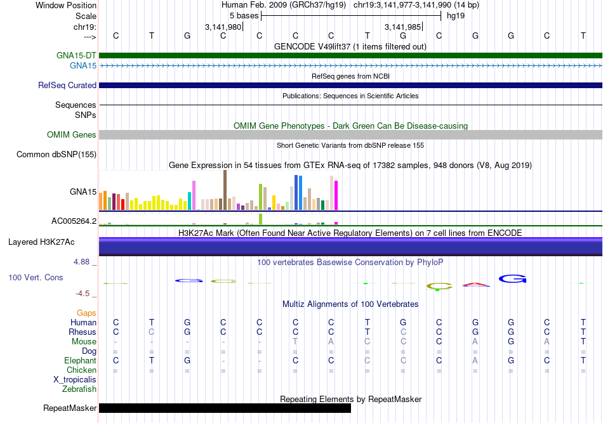Open the GTEx Gene Expression track title
Image resolution: width=603 pixels, height=423 pixels.
click(x=350, y=165)
